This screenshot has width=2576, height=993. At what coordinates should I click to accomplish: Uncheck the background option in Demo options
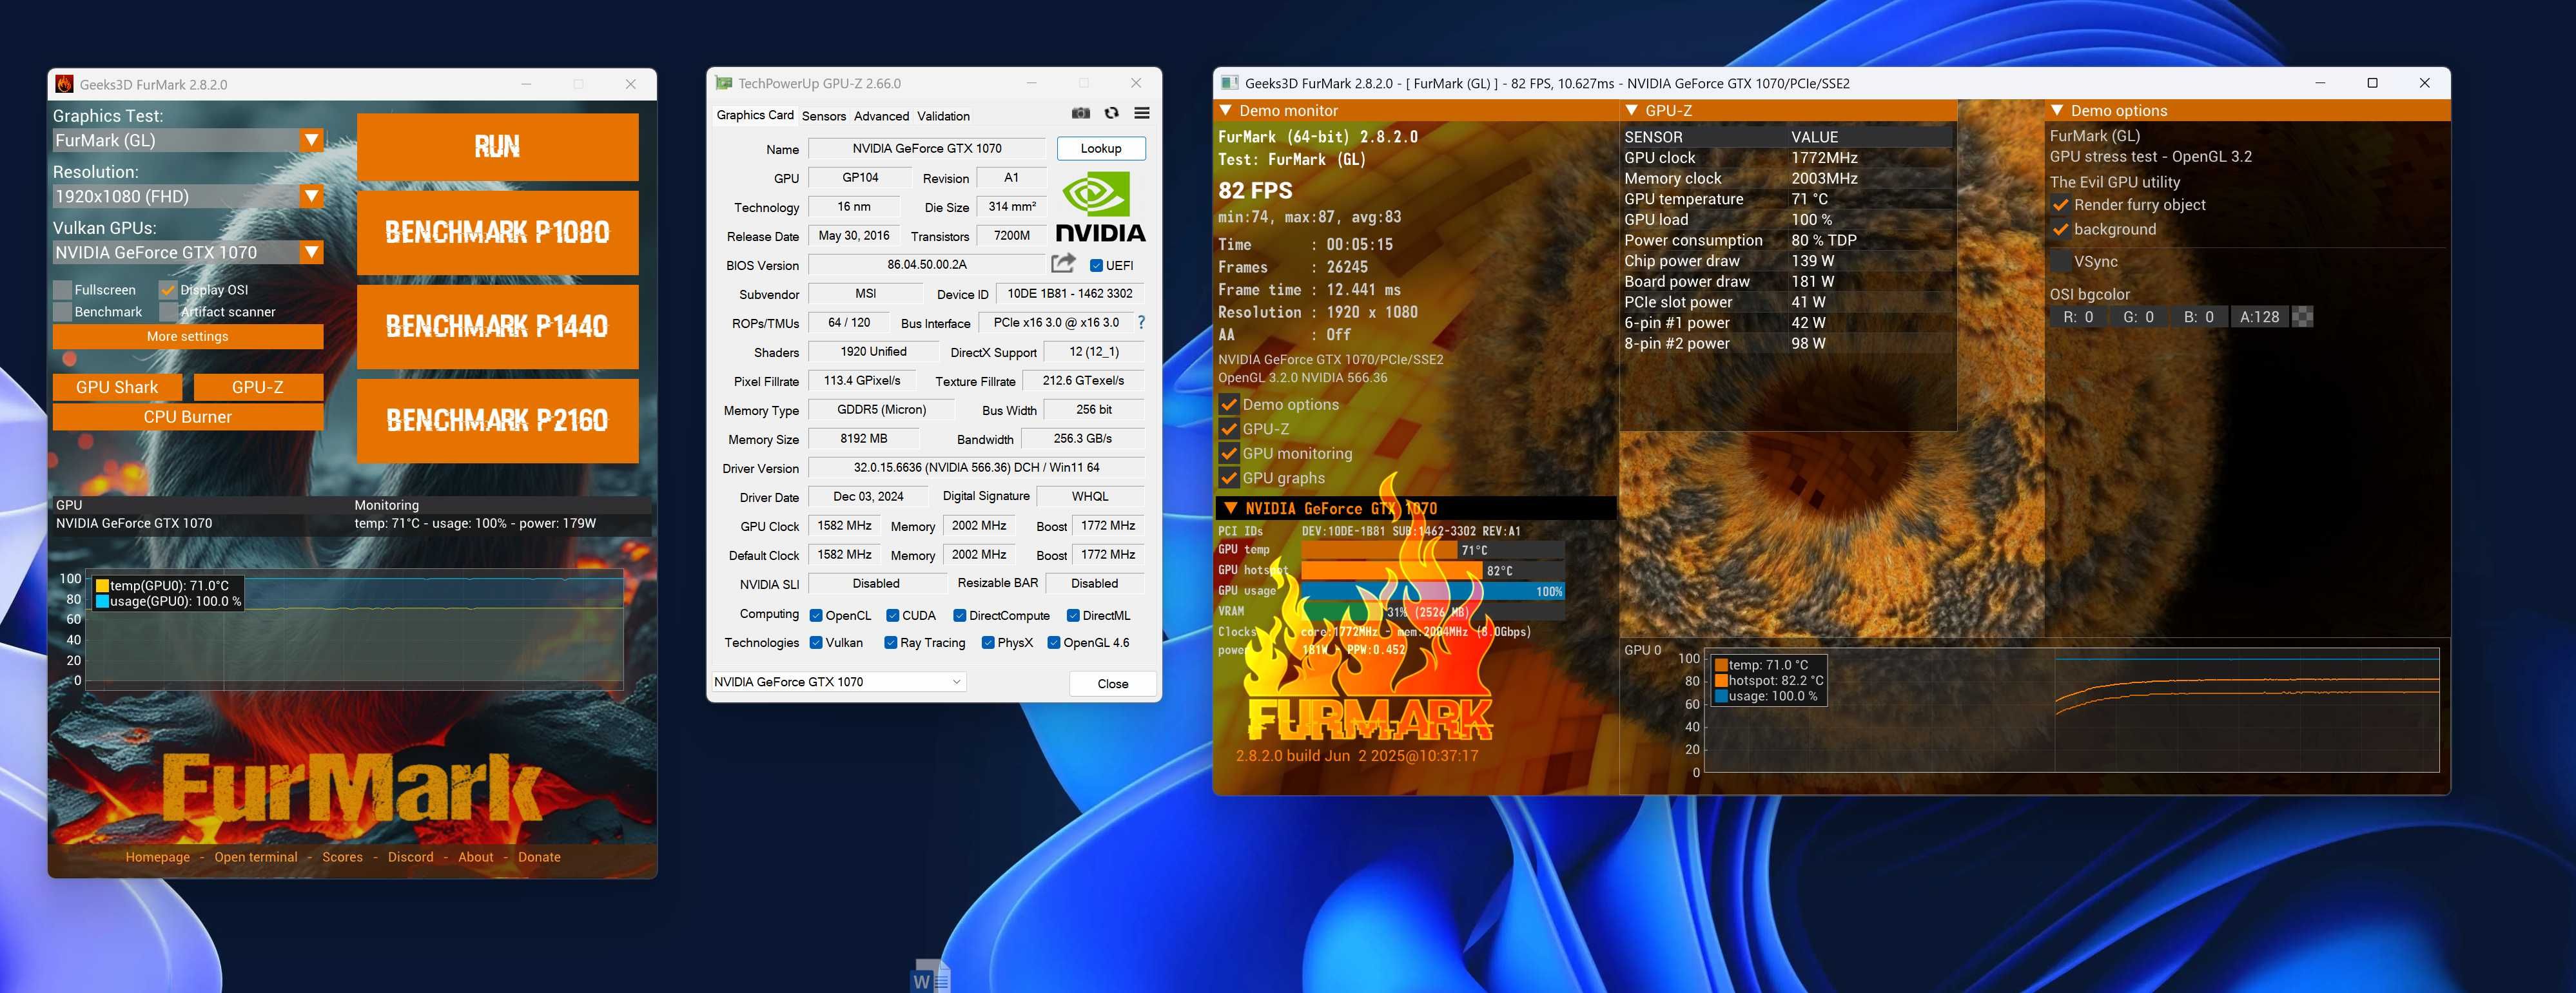tap(2060, 229)
